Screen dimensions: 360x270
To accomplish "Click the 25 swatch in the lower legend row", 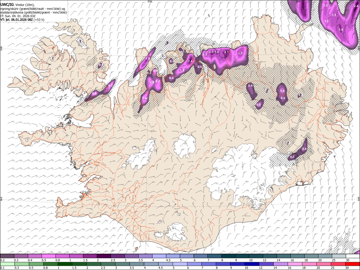I will [338, 264].
